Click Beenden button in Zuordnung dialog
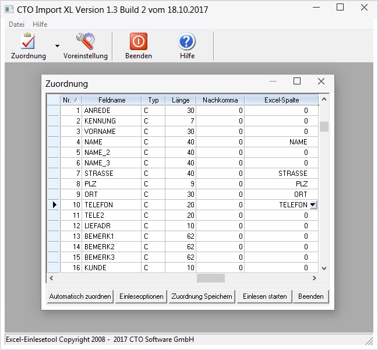This screenshot has height=350, width=378. 310,296
